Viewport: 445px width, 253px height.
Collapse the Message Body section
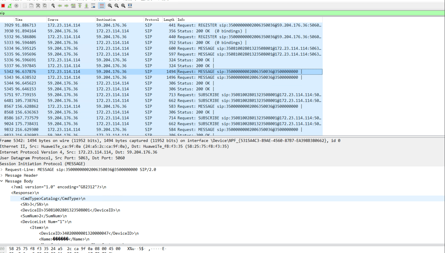pyautogui.click(x=2, y=181)
